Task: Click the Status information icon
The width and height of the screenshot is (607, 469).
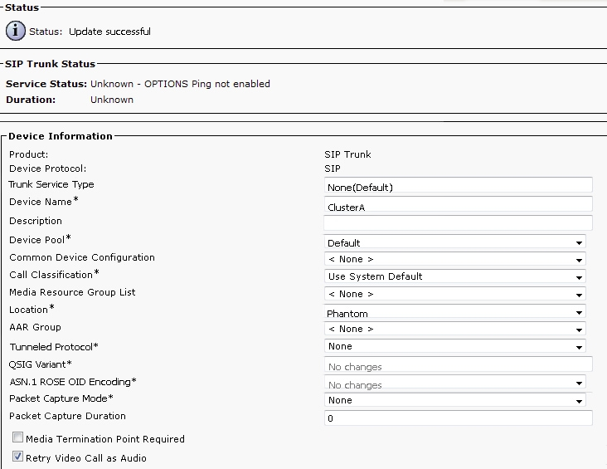Action: click(x=16, y=32)
